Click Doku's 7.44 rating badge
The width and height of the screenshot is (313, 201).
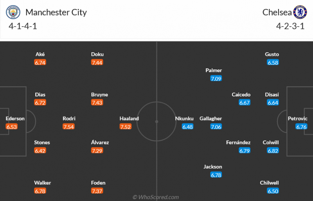pos(97,62)
